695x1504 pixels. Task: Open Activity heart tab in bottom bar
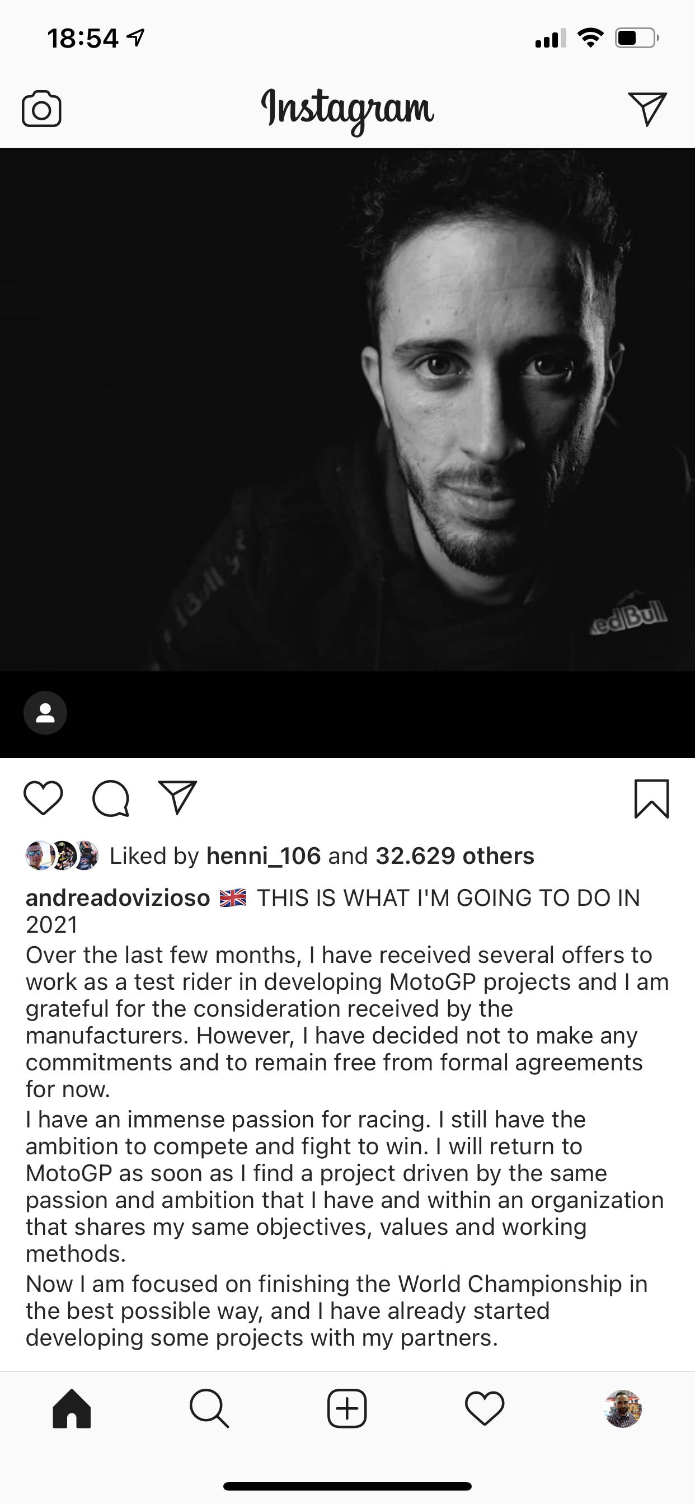(x=485, y=1408)
